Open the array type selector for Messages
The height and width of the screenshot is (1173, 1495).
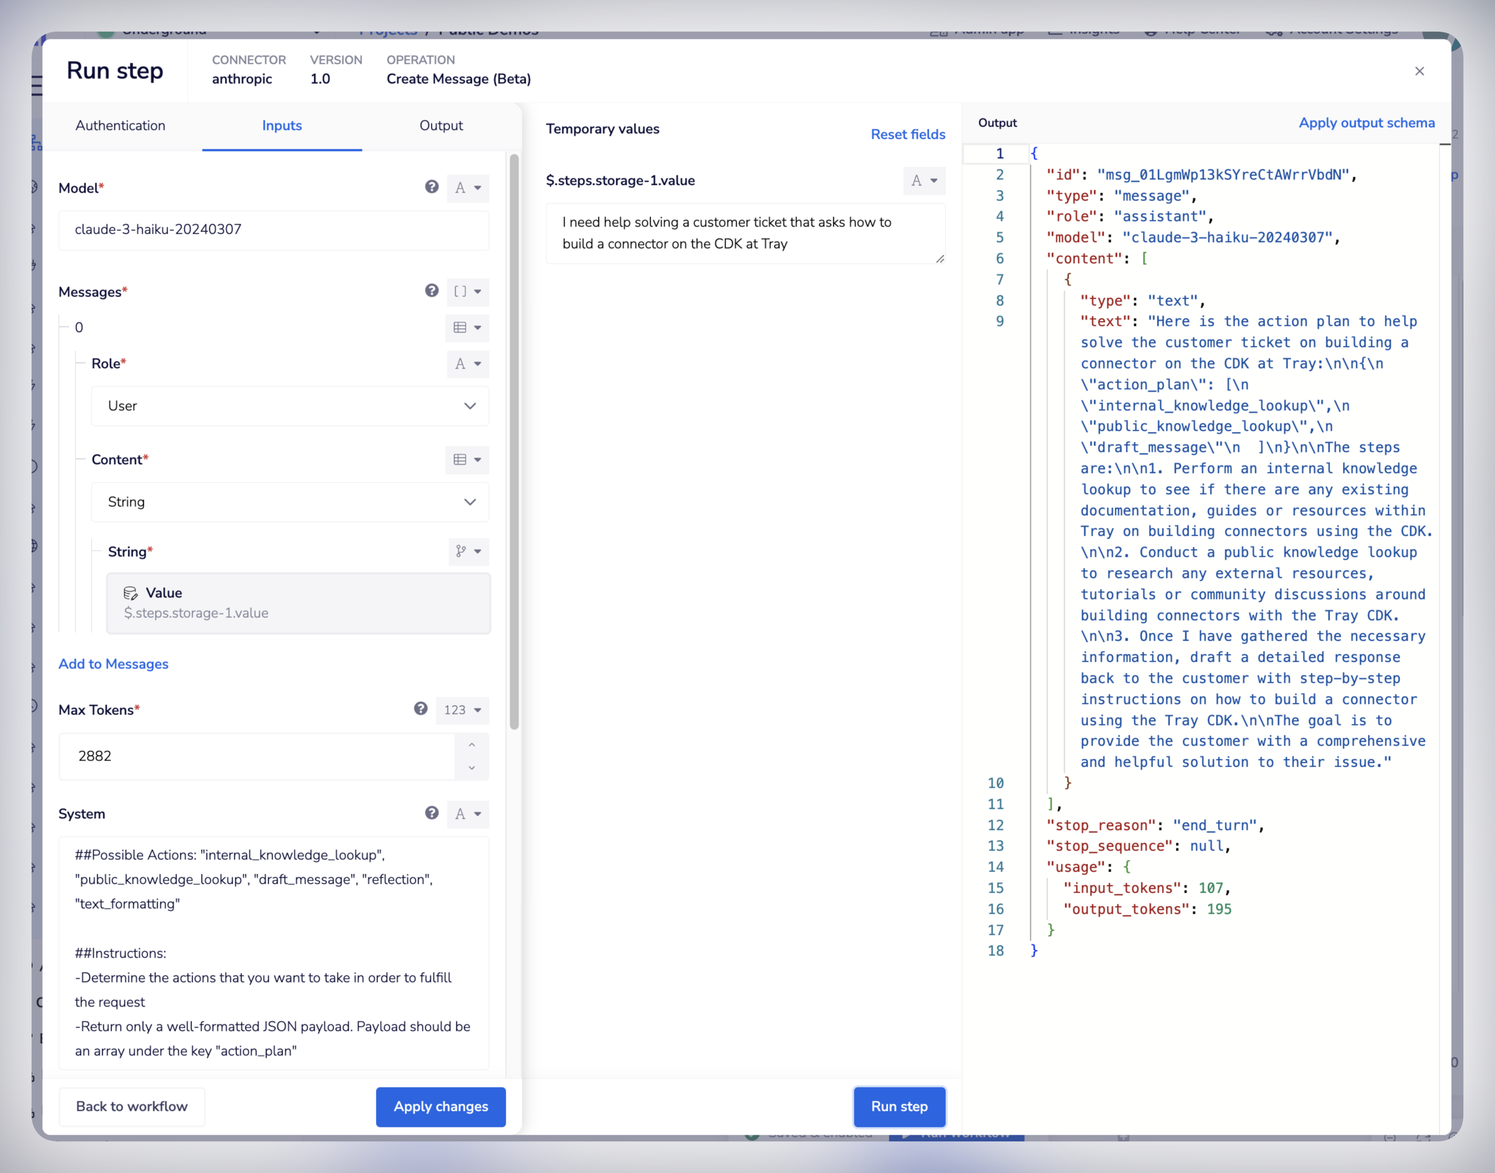(x=467, y=291)
